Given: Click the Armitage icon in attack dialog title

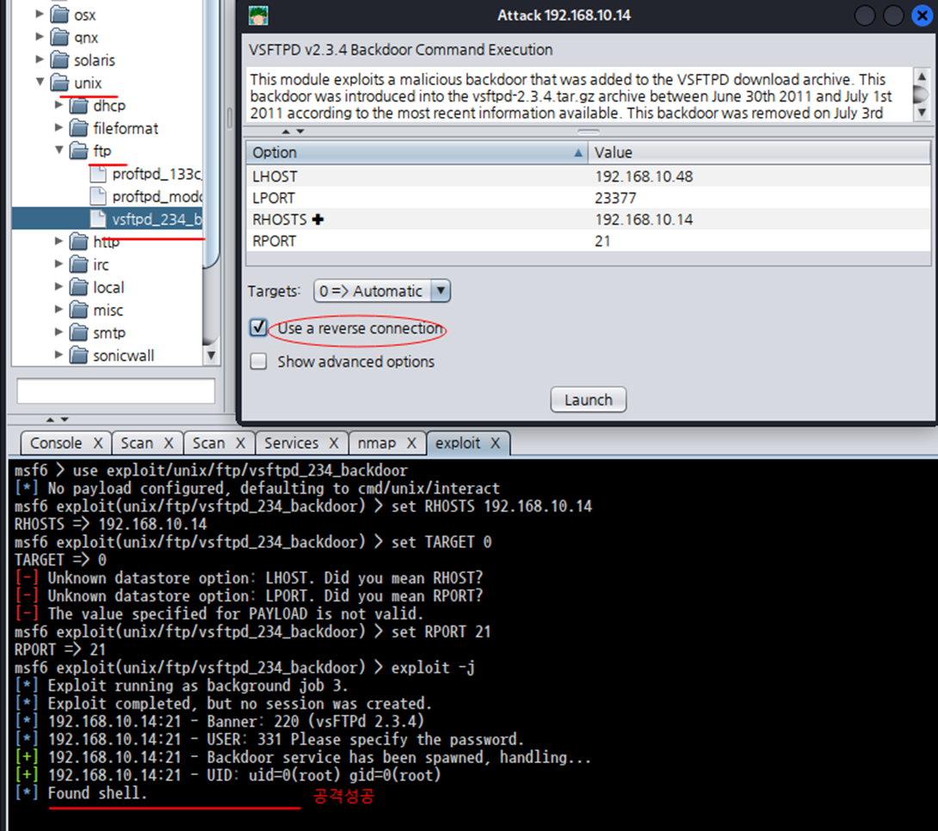Looking at the screenshot, I should click(258, 15).
